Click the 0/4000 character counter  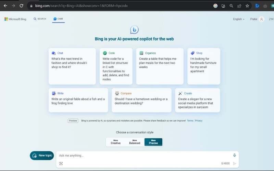[x=225, y=163]
